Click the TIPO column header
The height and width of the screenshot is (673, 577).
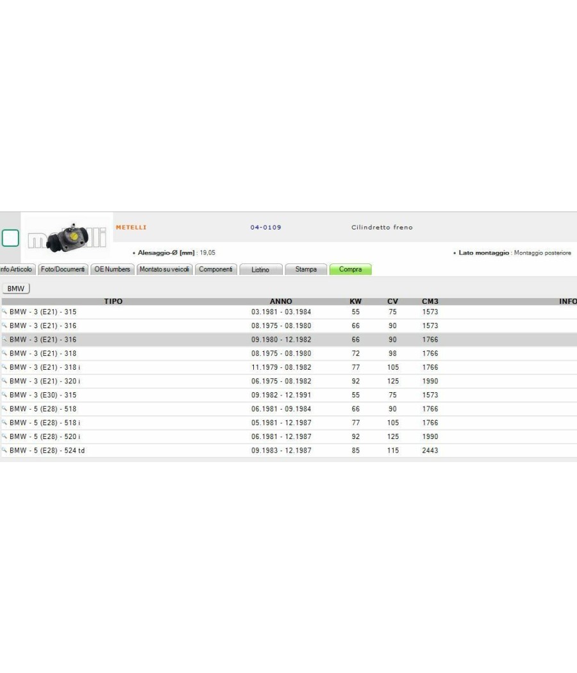pyautogui.click(x=113, y=301)
